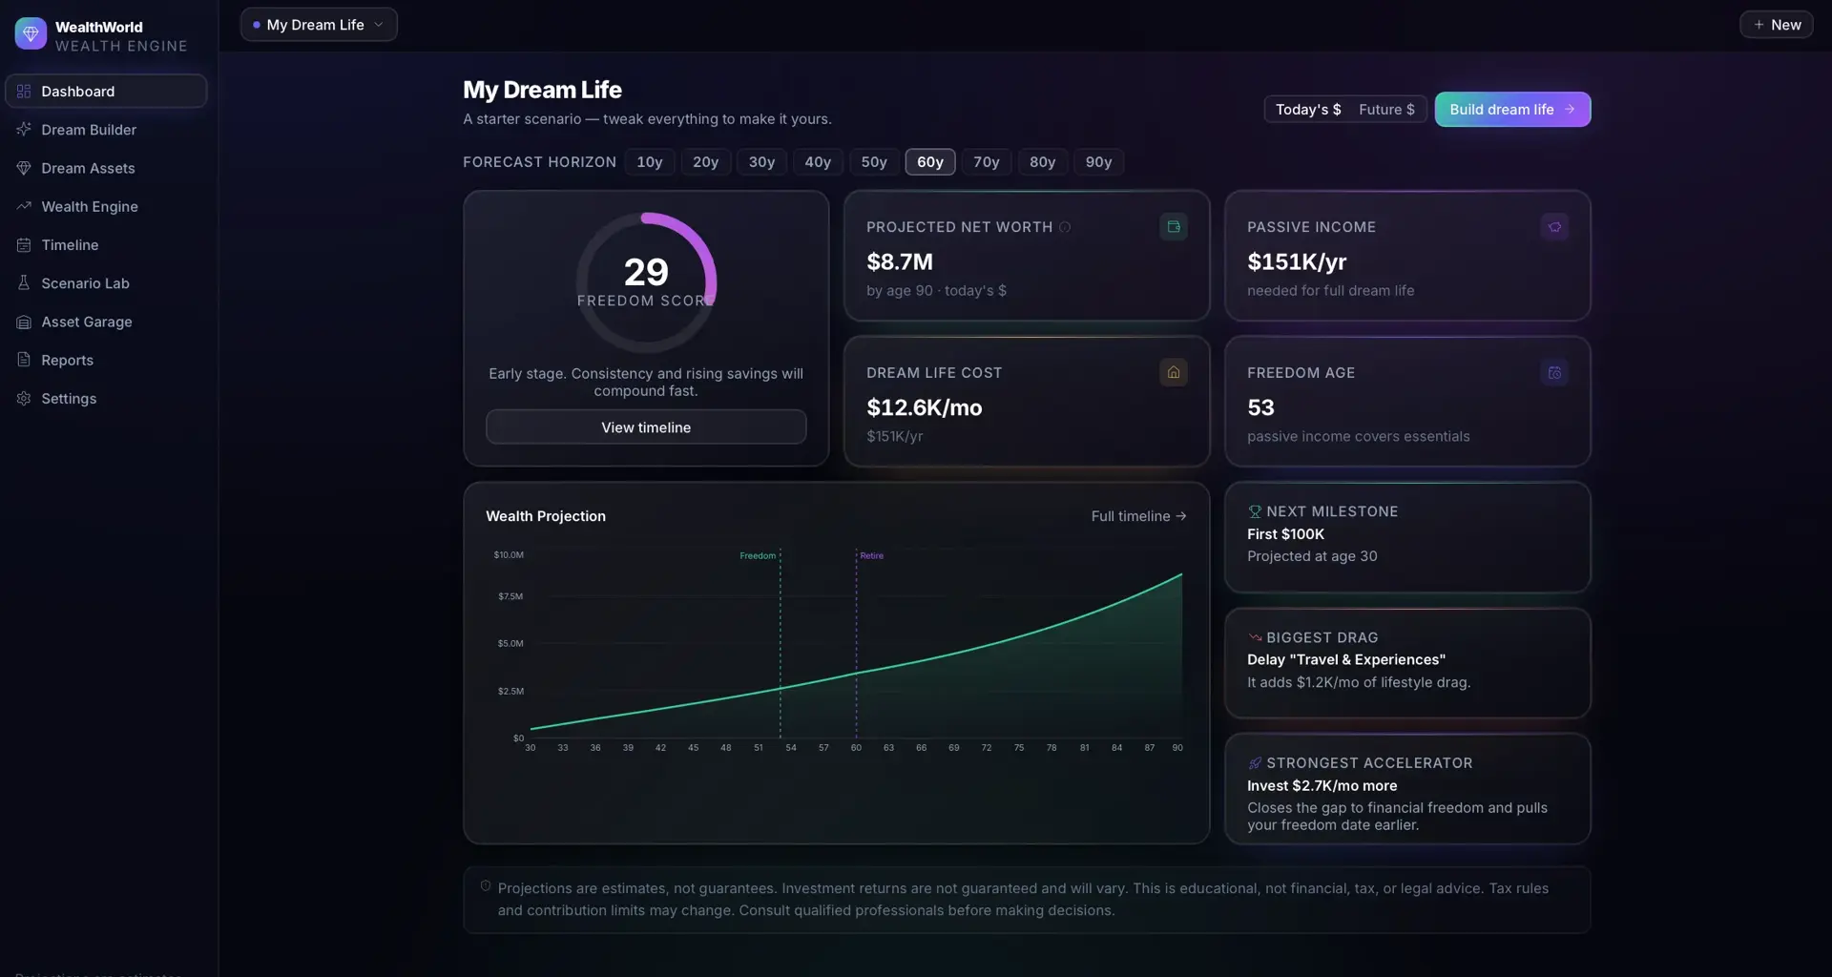This screenshot has width=1832, height=977.
Task: Open Wealth Engine section
Action: (106, 206)
